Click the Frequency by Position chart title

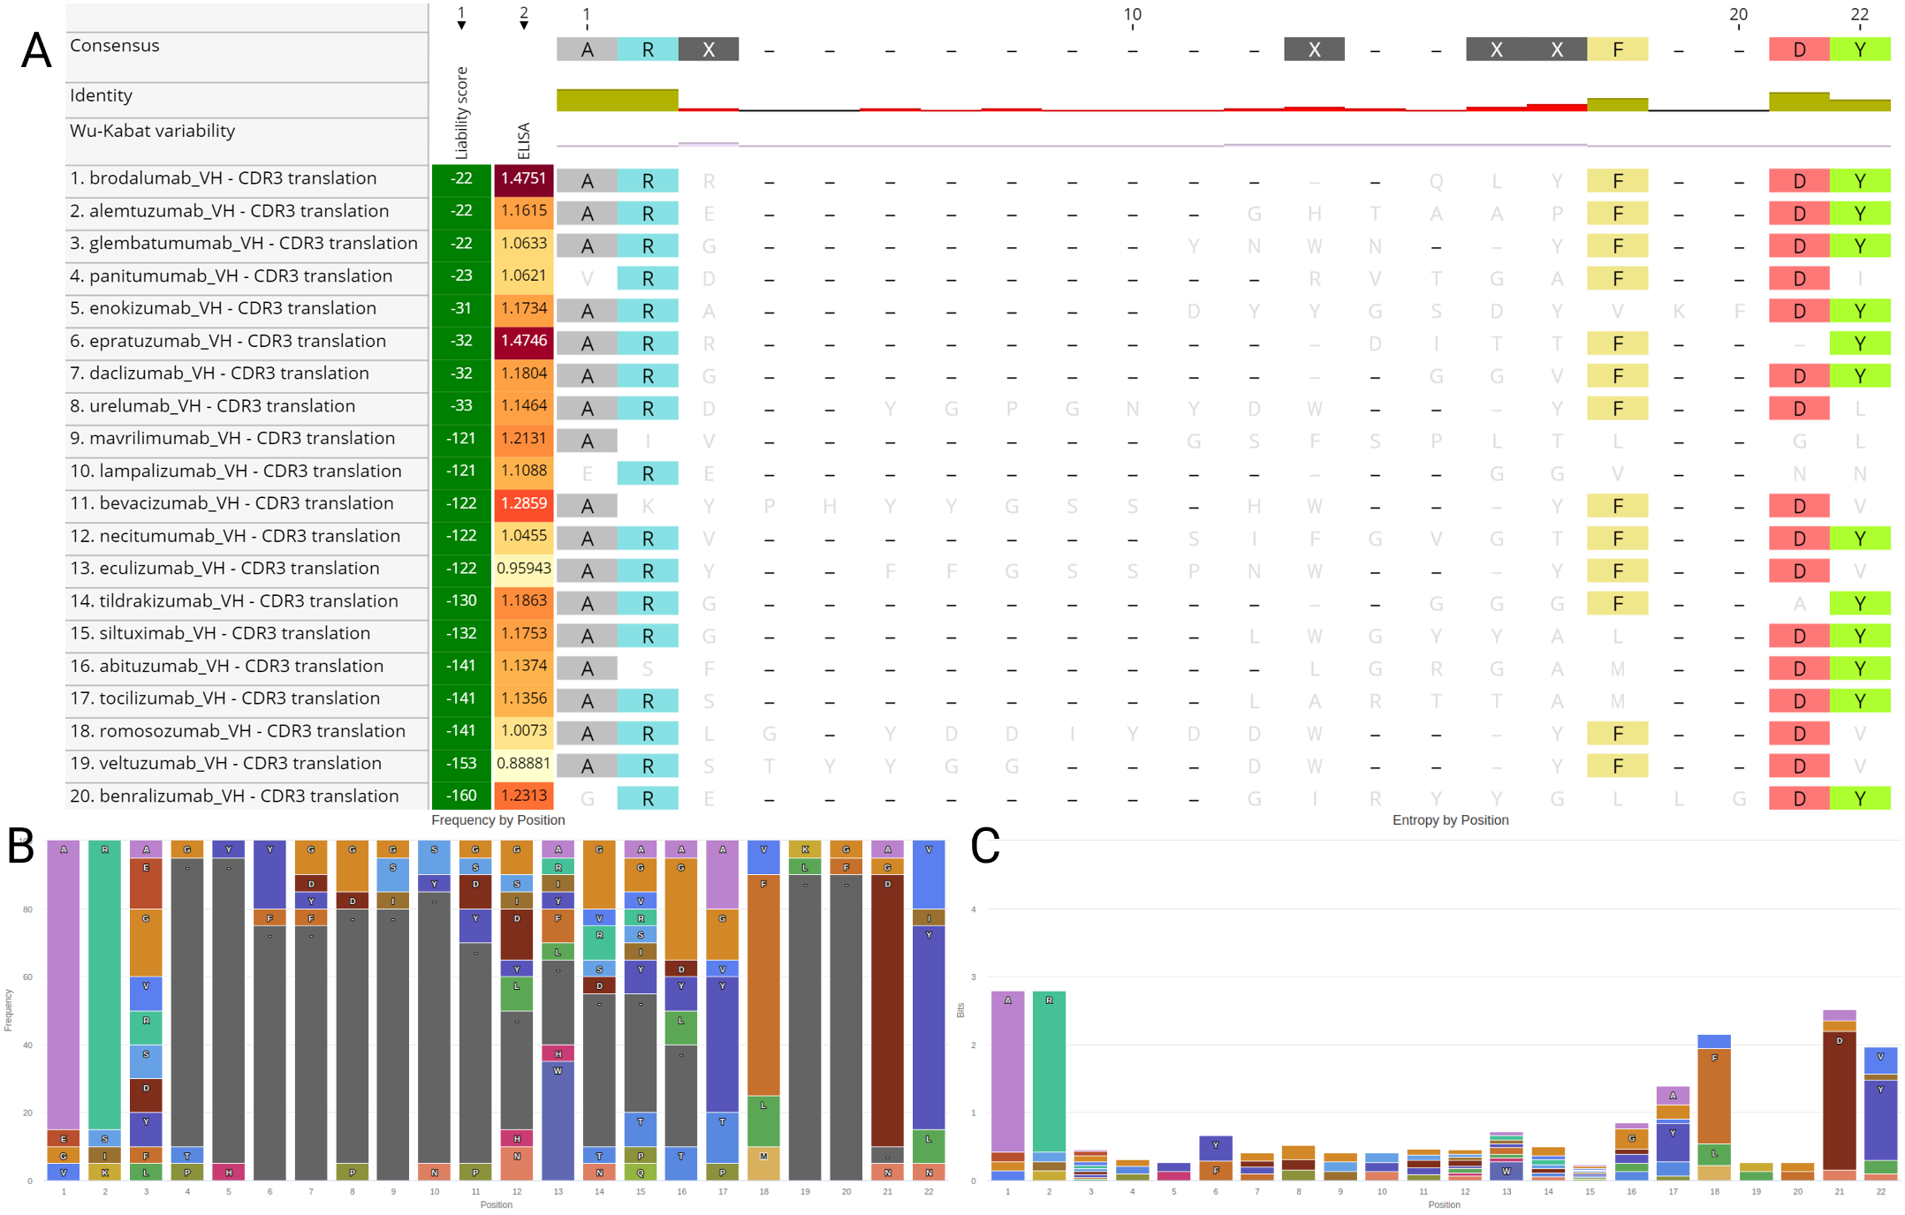498,820
